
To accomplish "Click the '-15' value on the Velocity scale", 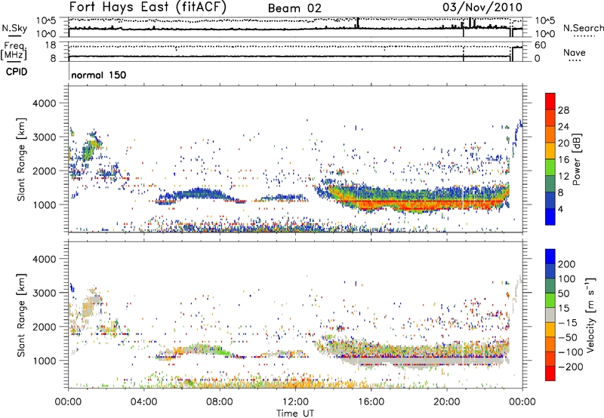I will pos(568,323).
